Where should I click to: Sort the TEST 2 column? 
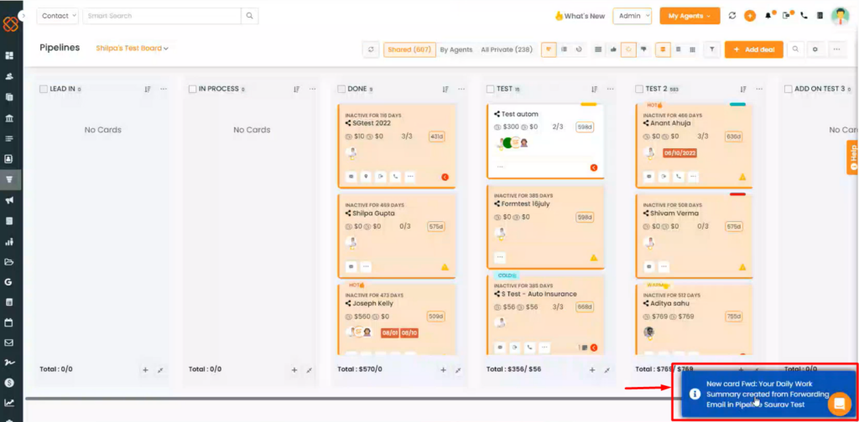[x=743, y=89]
